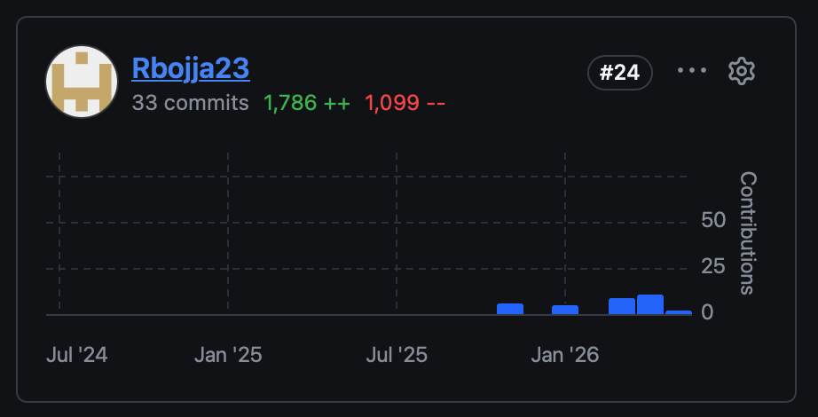The image size is (818, 417).
Task: Click the Jan '25 axis label
Action: tap(228, 356)
